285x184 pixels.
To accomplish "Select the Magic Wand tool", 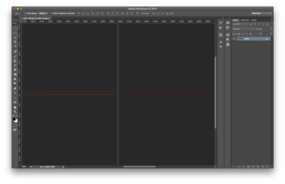I will coord(15,37).
